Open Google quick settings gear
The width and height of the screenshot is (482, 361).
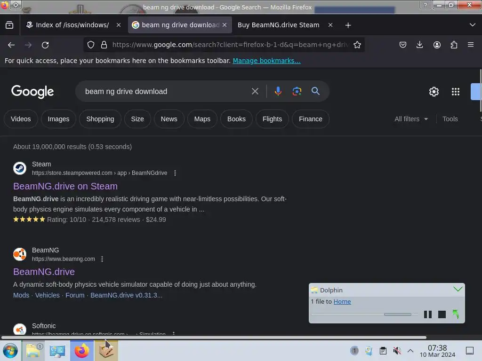pos(434,92)
